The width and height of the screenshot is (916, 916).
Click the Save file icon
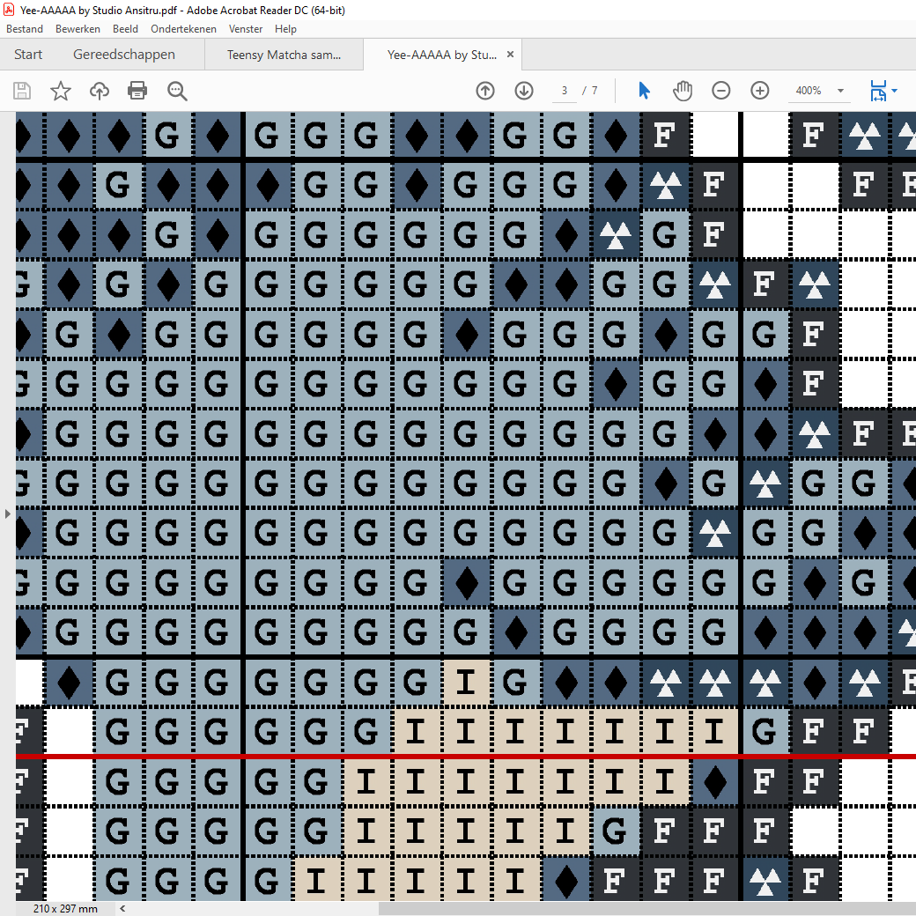pos(22,91)
